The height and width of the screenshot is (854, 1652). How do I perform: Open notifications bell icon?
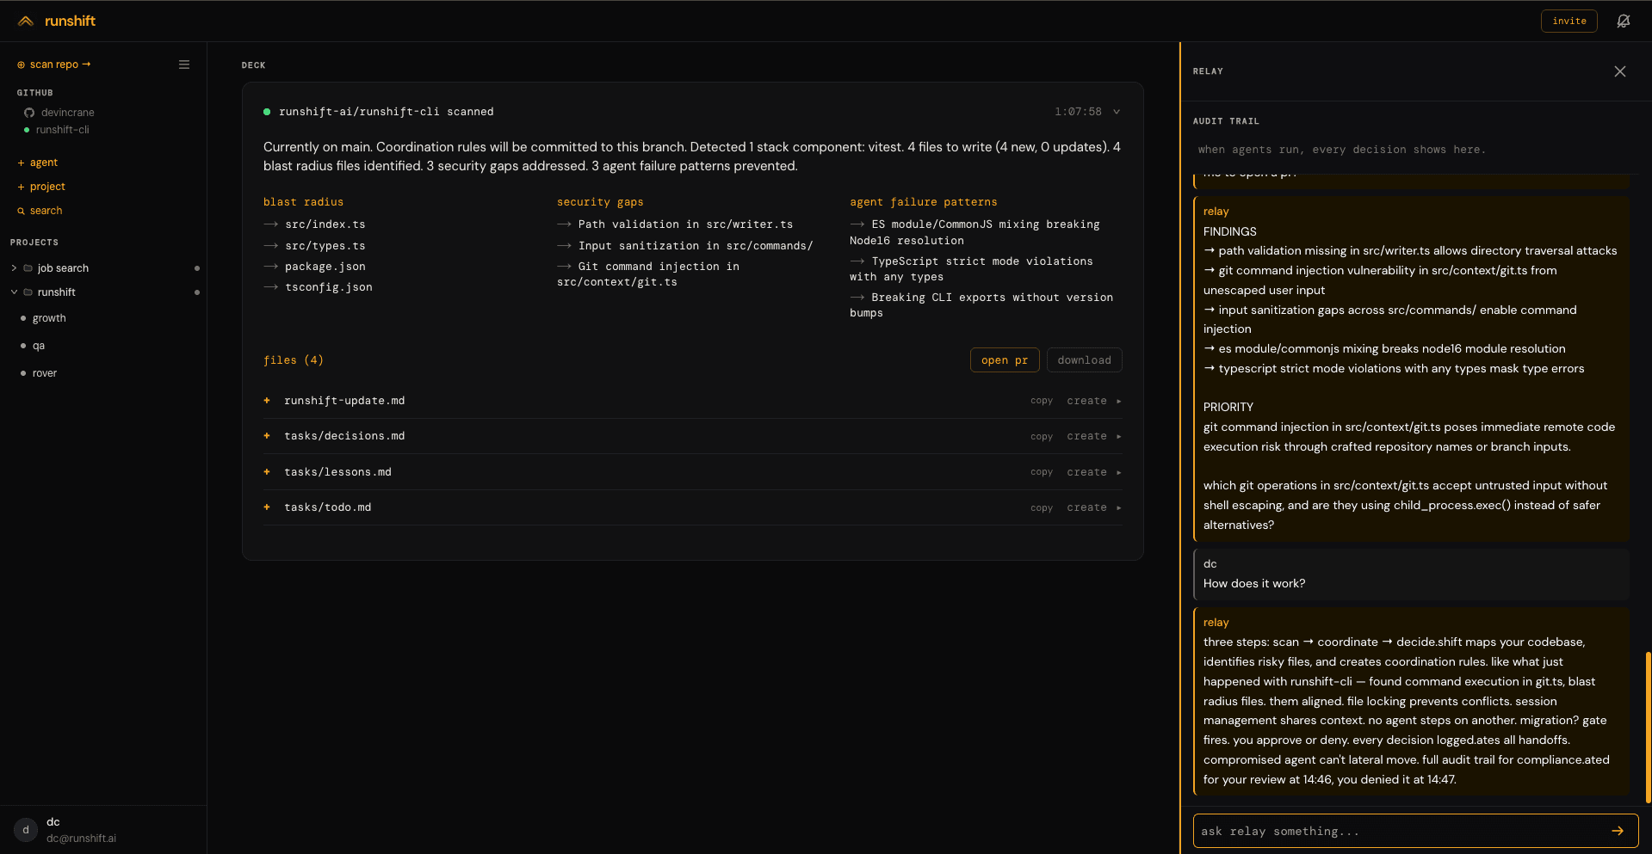(x=1623, y=21)
